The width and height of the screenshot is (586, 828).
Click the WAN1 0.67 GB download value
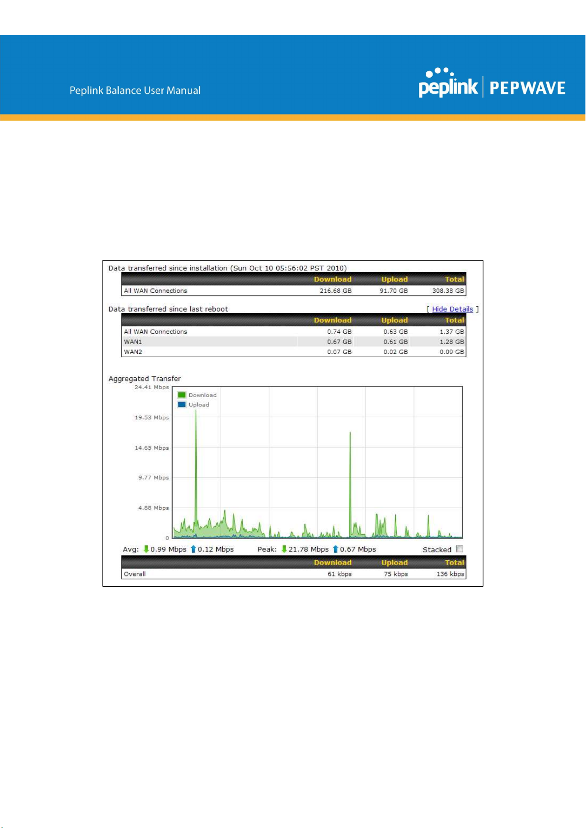[339, 342]
